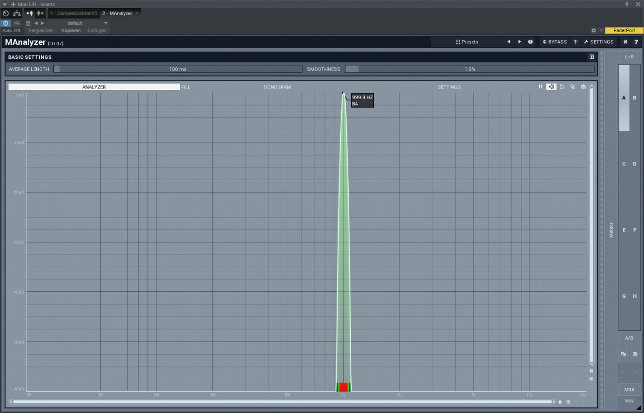The height and width of the screenshot is (413, 644).
Task: Open the MAnalyzer Presets browser
Action: tap(467, 42)
